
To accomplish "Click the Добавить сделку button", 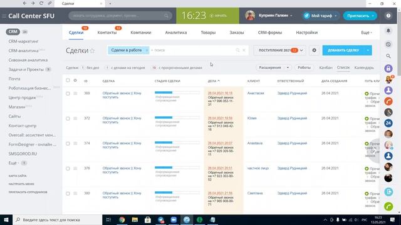I will click(343, 50).
